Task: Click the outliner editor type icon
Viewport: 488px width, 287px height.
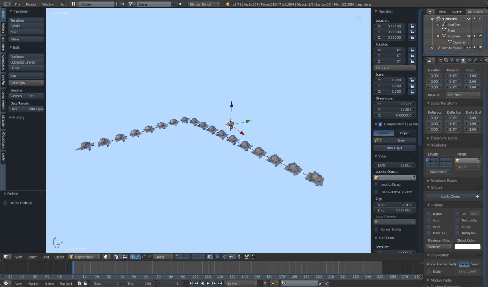Action: 430,12
